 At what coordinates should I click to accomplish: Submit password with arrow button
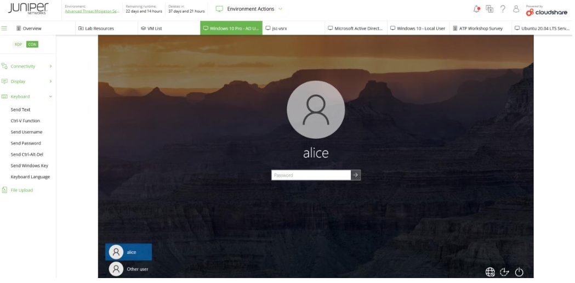pyautogui.click(x=356, y=176)
